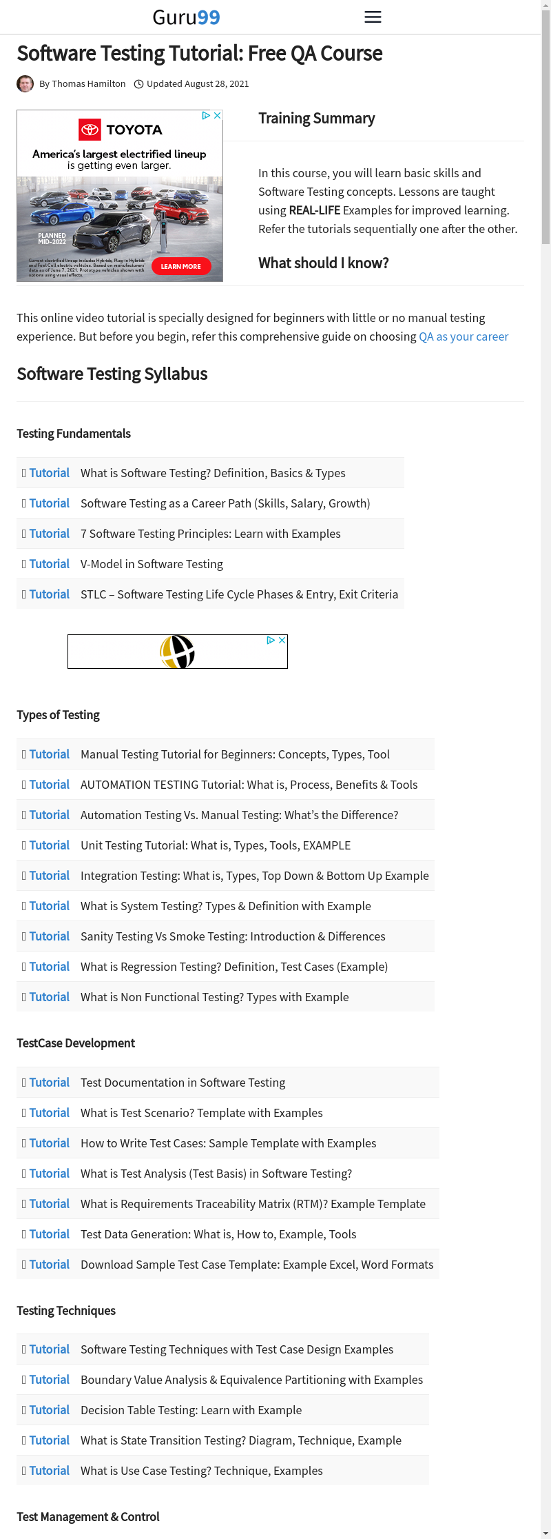The width and height of the screenshot is (551, 1539).
Task: Open V-Model in Software Testing tutorial
Action: pos(152,564)
